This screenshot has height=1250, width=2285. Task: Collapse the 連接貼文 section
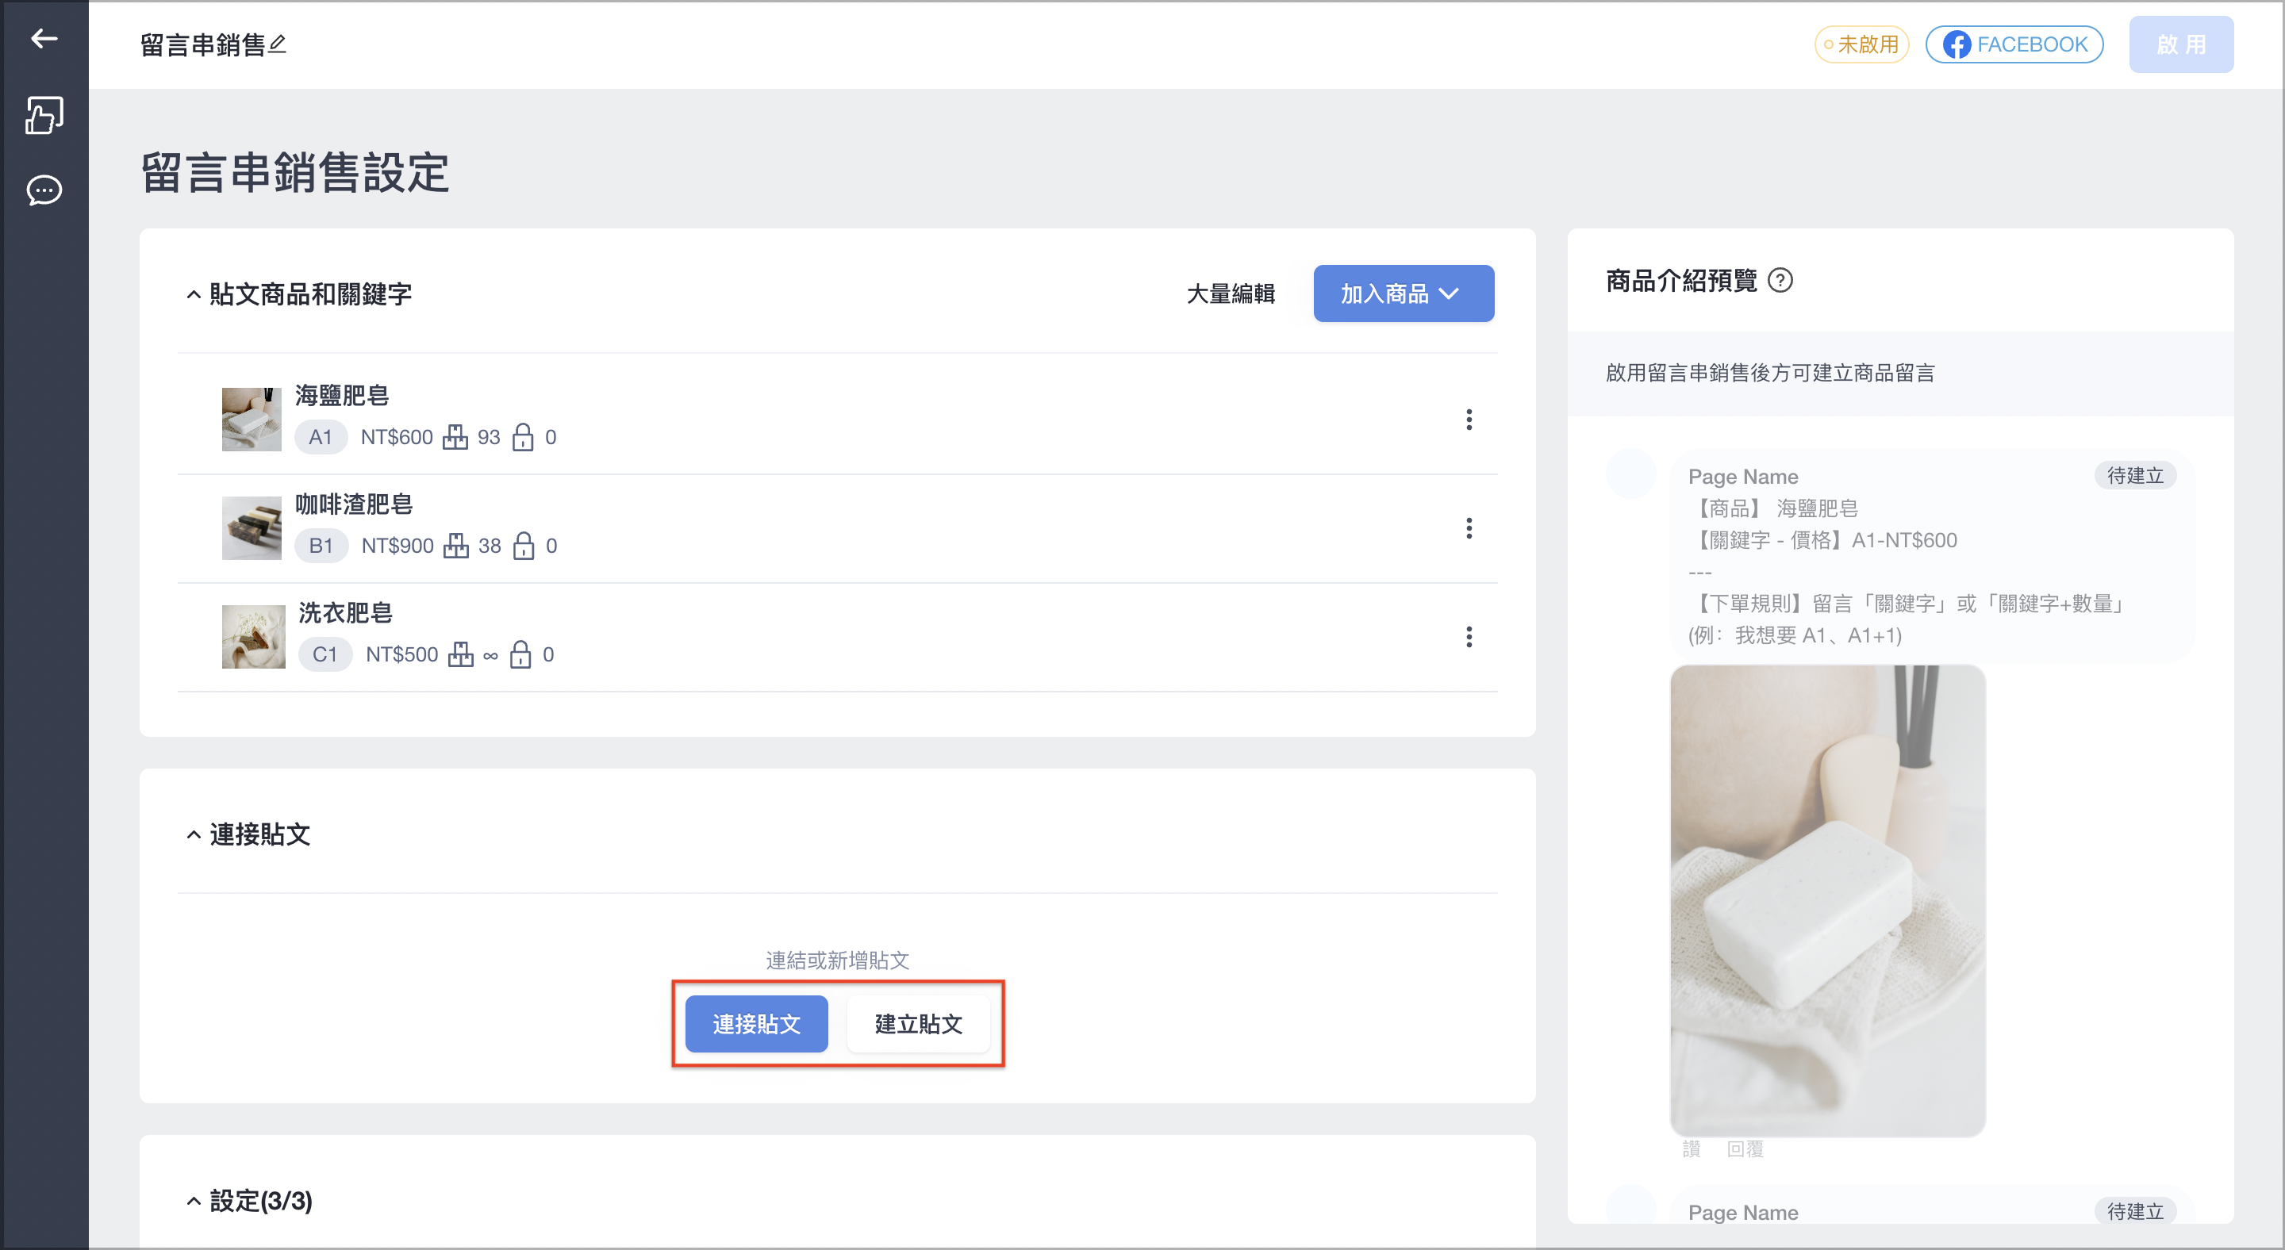click(x=193, y=835)
